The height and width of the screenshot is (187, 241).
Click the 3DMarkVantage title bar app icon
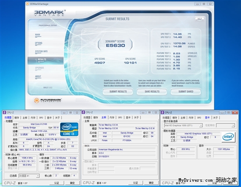coord(28,4)
